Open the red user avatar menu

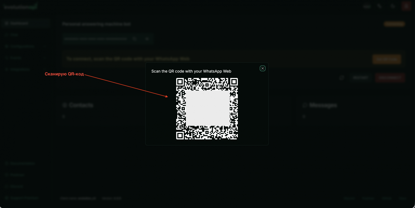click(406, 6)
